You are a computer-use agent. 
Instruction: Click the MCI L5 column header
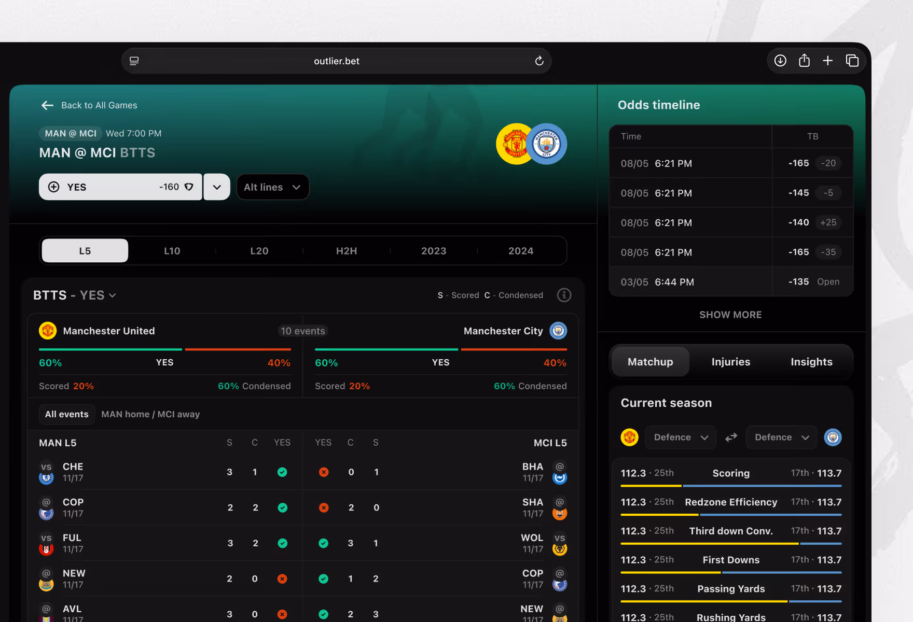click(550, 443)
